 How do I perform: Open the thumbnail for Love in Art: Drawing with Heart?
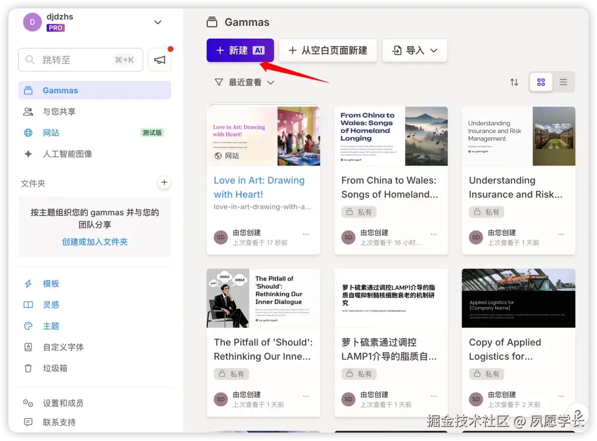click(263, 136)
